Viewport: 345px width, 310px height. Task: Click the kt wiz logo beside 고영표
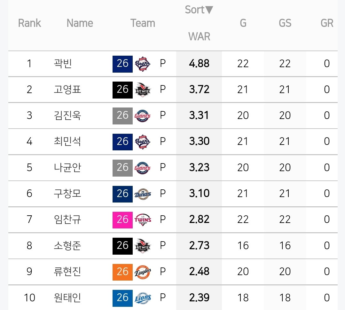point(143,90)
